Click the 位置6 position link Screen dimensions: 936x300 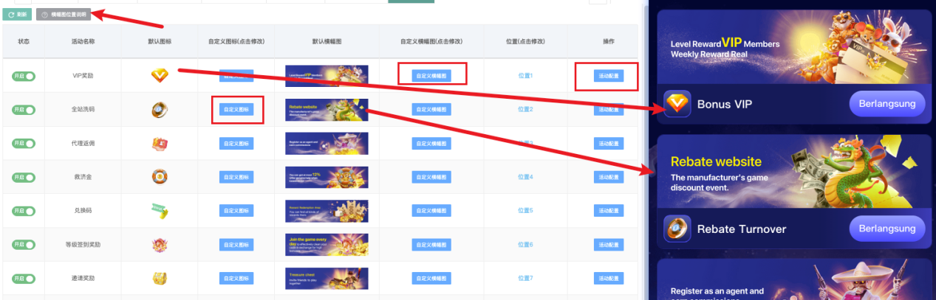coord(525,245)
